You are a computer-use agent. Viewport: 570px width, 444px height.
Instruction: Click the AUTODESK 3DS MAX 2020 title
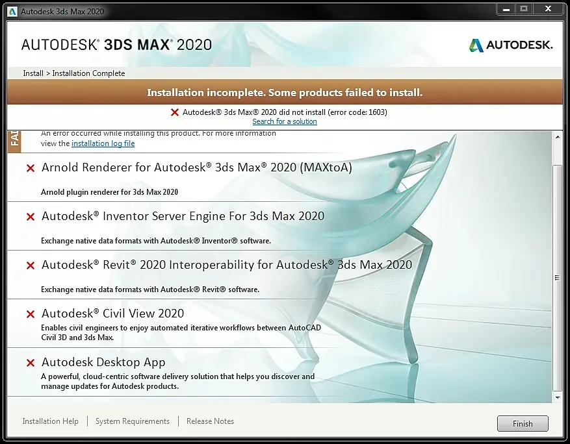[116, 45]
